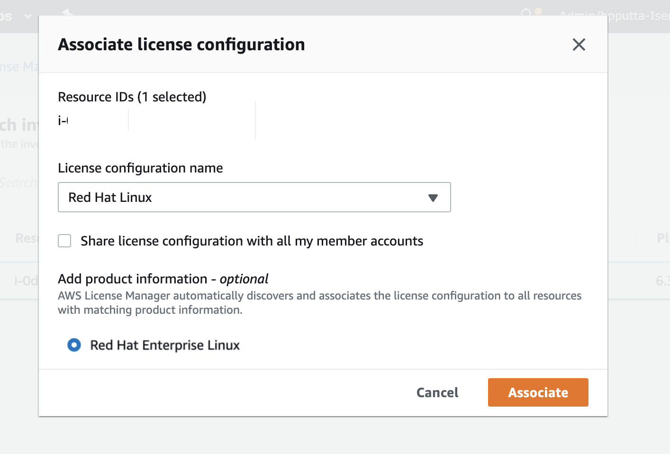Open the License configuration name dropdown
Viewport: 670px width, 454px height.
tap(254, 197)
